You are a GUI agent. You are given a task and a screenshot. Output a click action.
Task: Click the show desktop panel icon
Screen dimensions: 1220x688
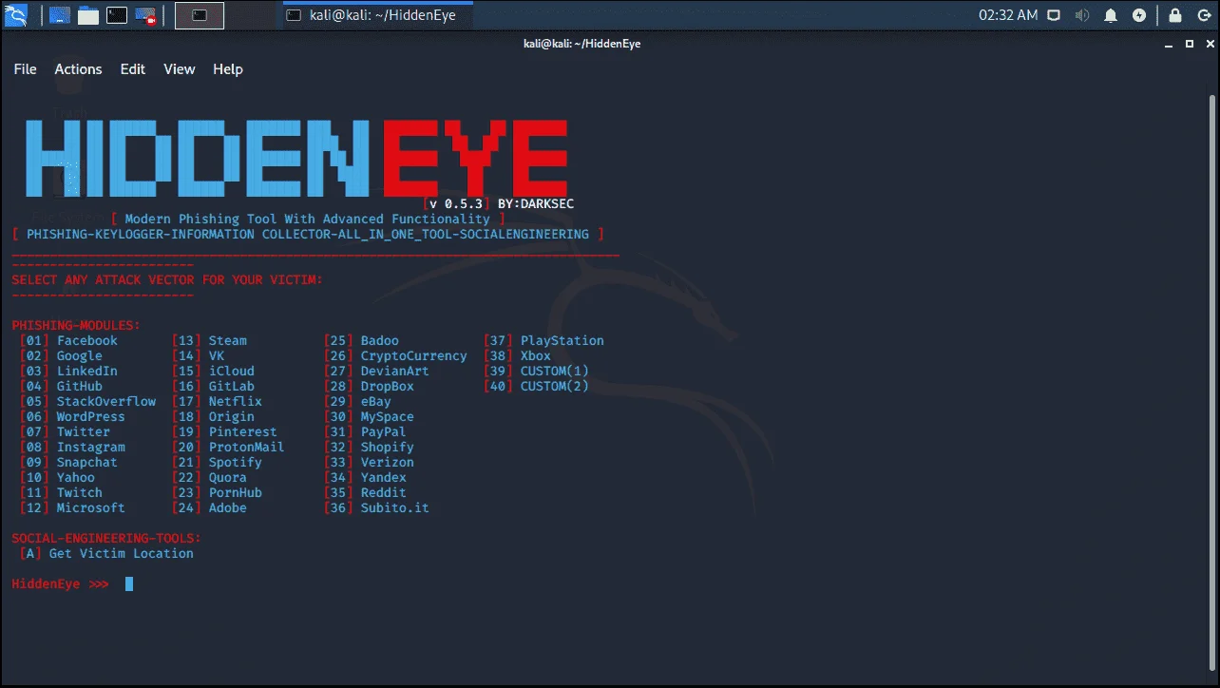(x=59, y=15)
